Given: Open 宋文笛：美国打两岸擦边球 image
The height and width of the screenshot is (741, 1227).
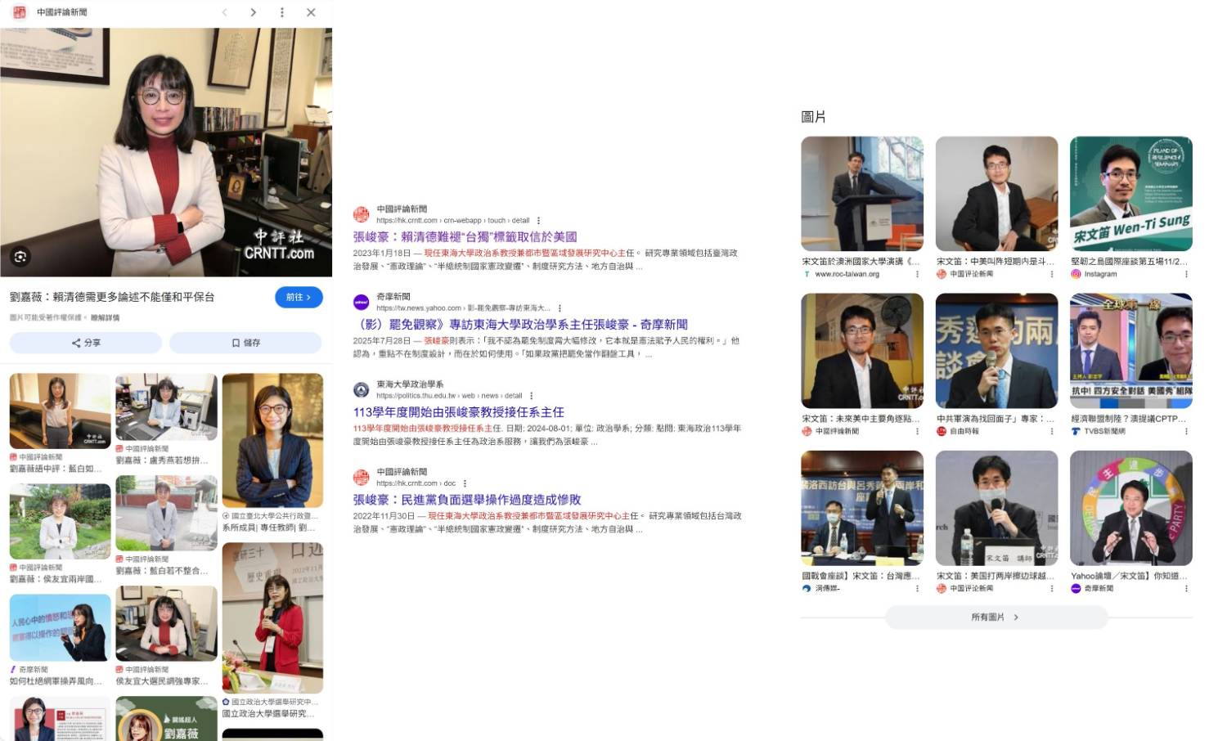Looking at the screenshot, I should 996,508.
